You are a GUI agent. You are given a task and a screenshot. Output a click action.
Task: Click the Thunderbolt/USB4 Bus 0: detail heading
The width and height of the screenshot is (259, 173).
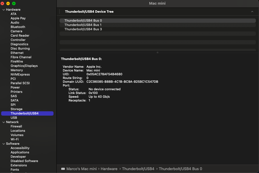[81, 59]
